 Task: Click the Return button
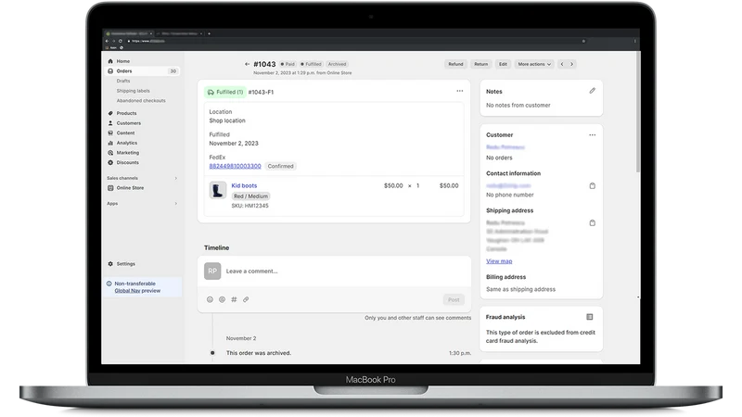click(480, 64)
